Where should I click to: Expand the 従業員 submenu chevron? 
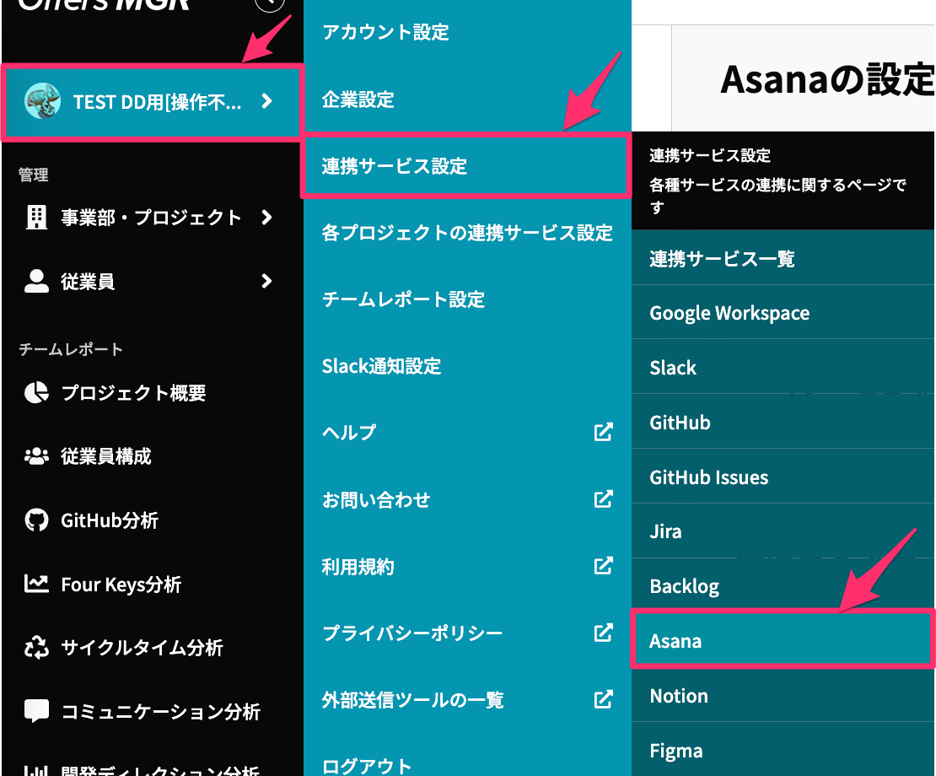pos(266,281)
